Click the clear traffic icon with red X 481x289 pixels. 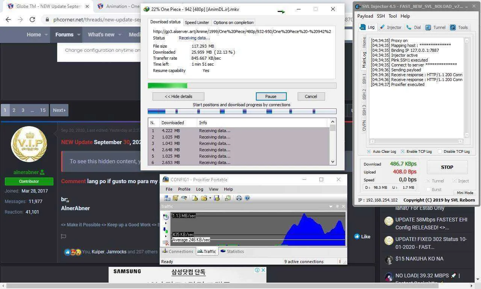pos(166,243)
